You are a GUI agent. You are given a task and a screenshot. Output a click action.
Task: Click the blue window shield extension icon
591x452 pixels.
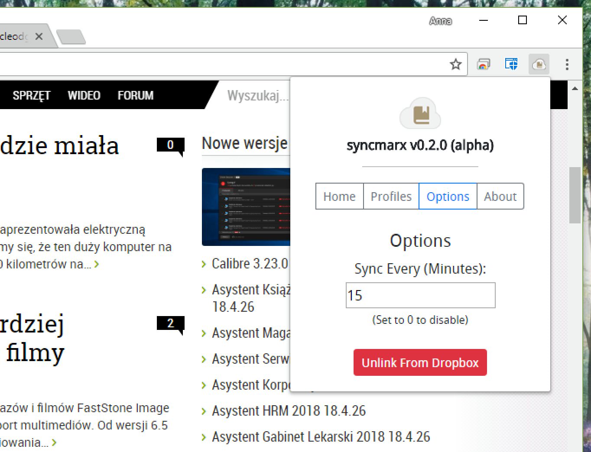point(511,65)
